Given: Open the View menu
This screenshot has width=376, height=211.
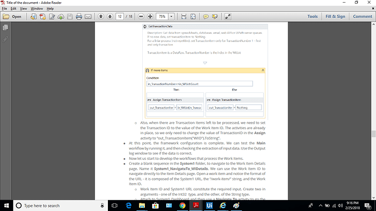Looking at the screenshot, I should [x=23, y=9].
